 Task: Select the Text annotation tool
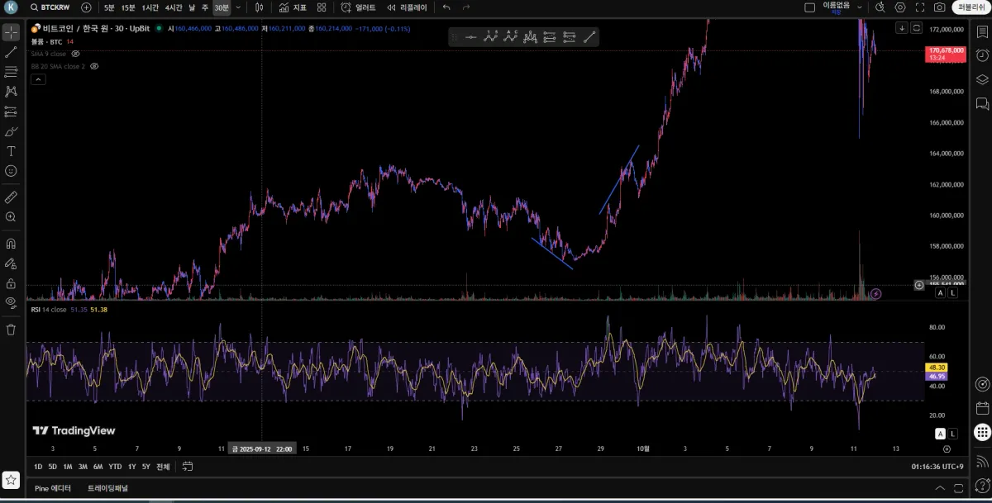tap(11, 151)
